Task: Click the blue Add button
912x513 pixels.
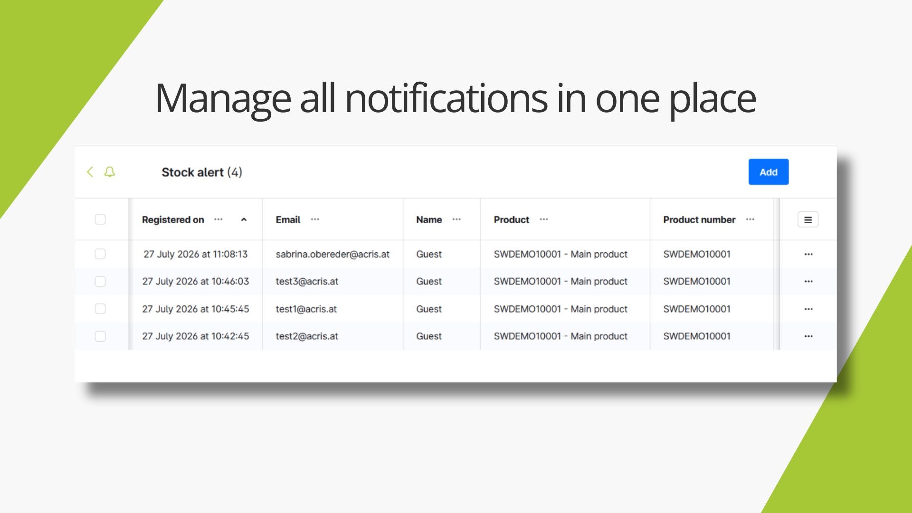Action: pyautogui.click(x=768, y=172)
